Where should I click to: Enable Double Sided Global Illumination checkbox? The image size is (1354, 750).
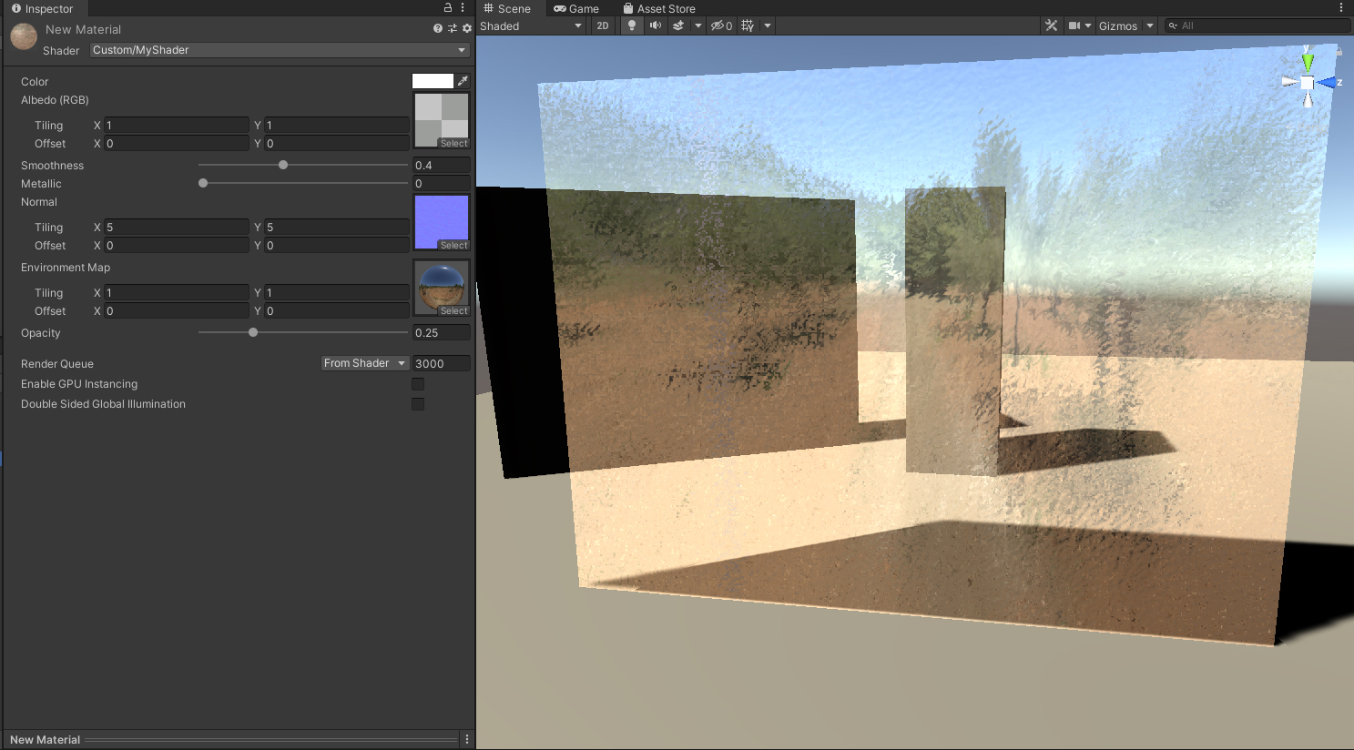point(418,404)
